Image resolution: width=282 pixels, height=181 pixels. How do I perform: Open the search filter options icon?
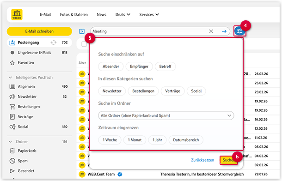240,31
